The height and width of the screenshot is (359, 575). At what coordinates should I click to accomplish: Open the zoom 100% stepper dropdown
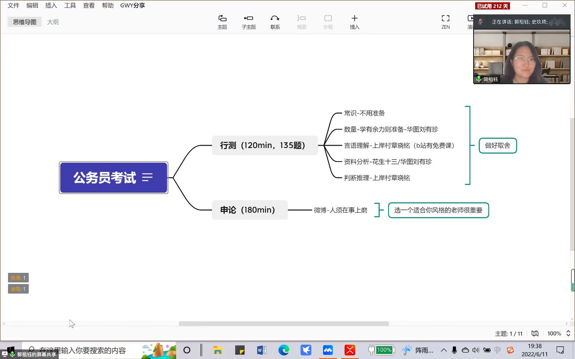(568, 333)
